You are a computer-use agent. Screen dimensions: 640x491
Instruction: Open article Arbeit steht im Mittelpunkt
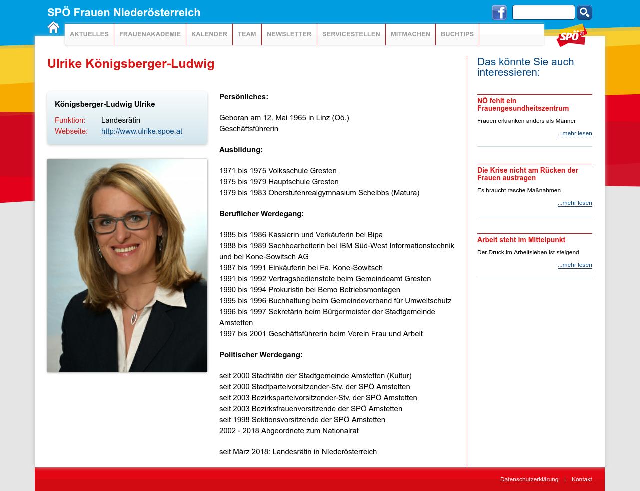click(521, 240)
